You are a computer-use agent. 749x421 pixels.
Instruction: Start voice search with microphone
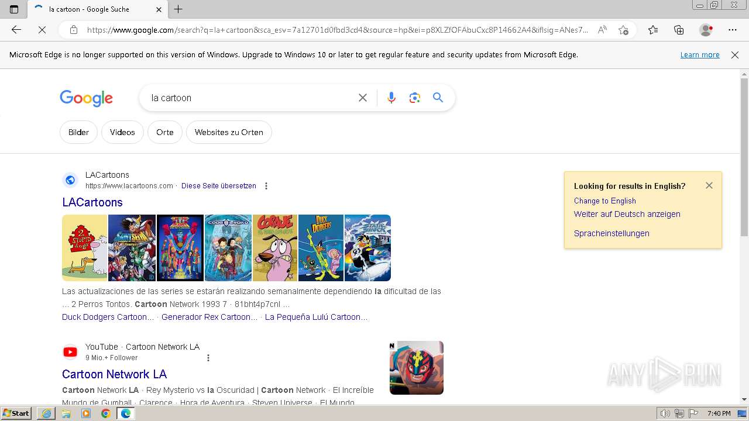(x=391, y=98)
